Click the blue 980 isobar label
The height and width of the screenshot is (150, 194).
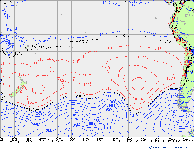click(x=77, y=124)
